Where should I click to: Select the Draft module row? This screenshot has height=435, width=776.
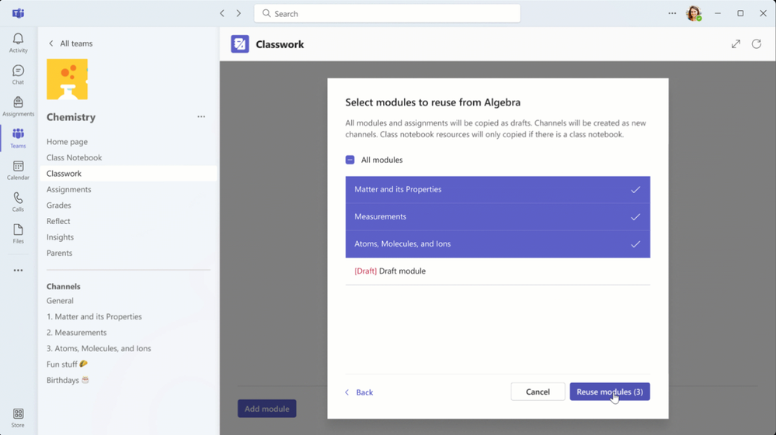(497, 271)
